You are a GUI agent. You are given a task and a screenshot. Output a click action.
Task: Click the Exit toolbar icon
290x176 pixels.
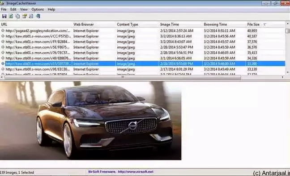click(38, 16)
